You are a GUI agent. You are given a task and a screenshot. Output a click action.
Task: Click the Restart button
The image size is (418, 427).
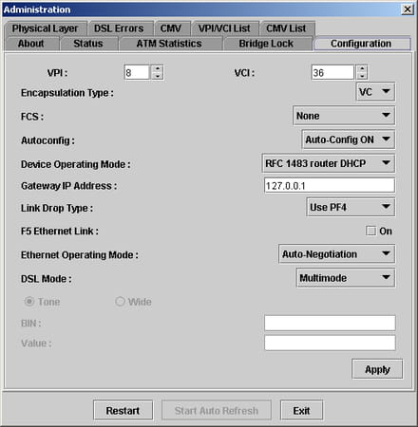point(123,411)
